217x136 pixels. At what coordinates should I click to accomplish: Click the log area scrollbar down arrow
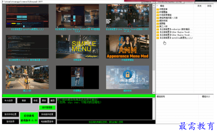pyautogui.click(x=154, y=118)
